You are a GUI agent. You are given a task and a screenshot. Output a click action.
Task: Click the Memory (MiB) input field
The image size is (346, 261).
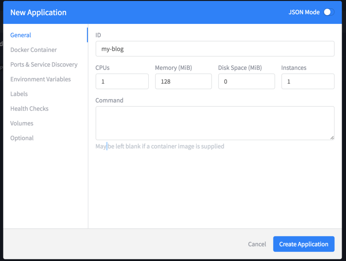[x=183, y=82]
